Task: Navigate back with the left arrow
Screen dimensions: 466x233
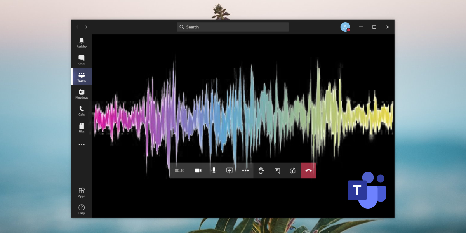Action: pos(77,27)
